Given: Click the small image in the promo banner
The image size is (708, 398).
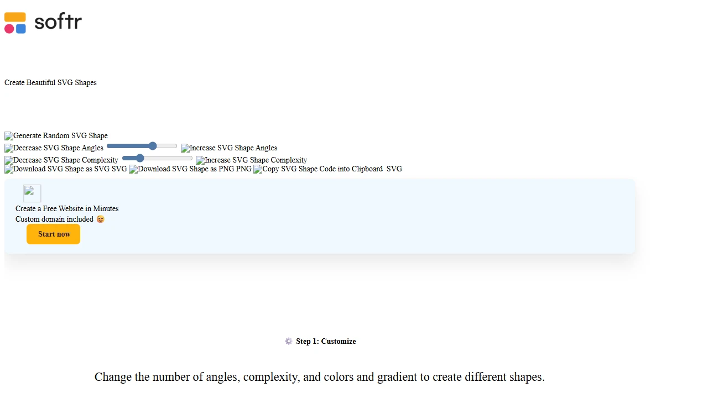Looking at the screenshot, I should (x=32, y=193).
